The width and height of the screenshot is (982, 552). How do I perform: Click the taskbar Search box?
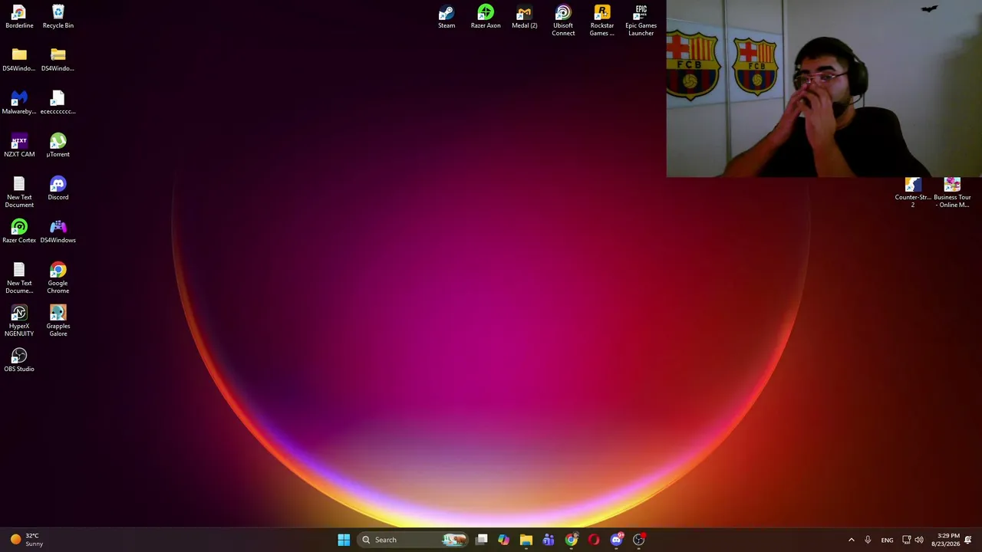tap(413, 540)
